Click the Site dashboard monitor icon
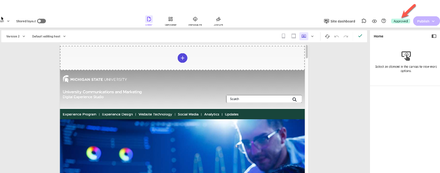 tap(326, 21)
